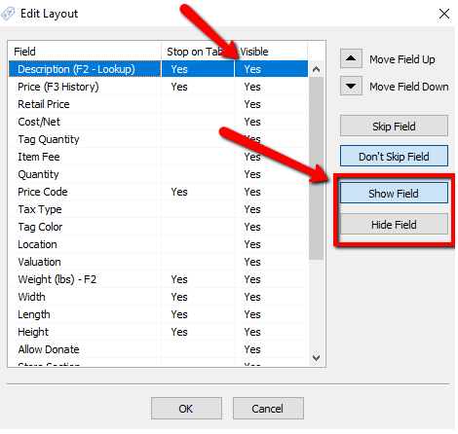Select the Allow Donate field row
Screen dimensions: 458x434
coord(158,349)
